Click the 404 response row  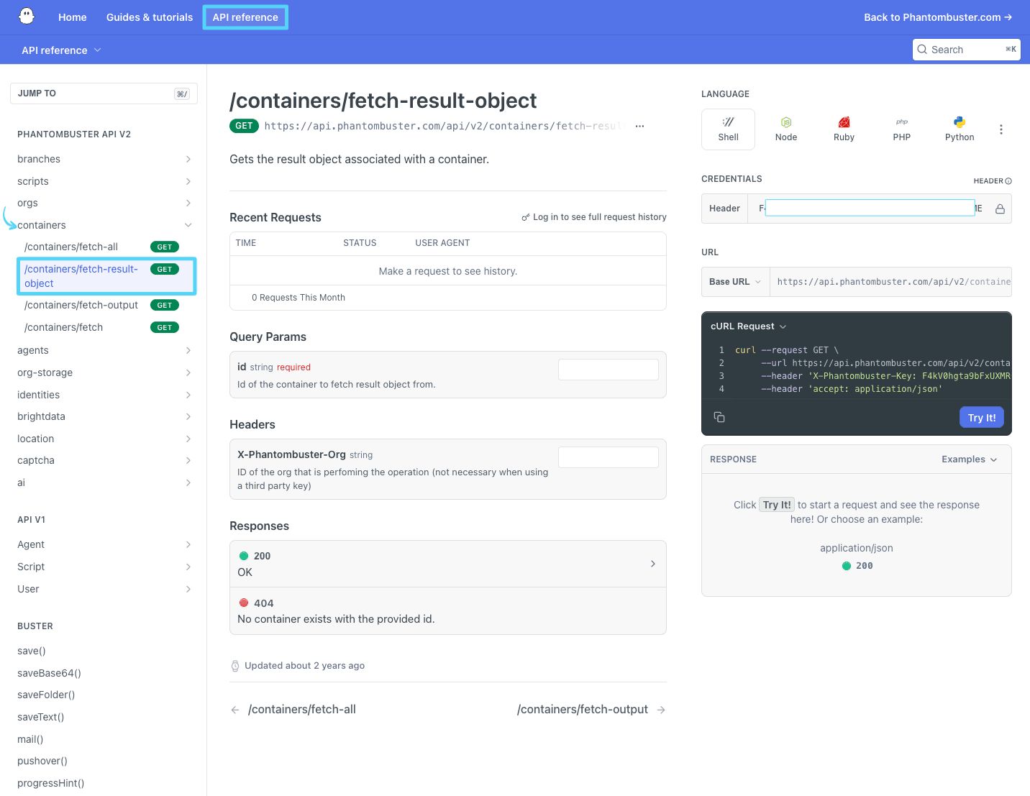(448, 611)
